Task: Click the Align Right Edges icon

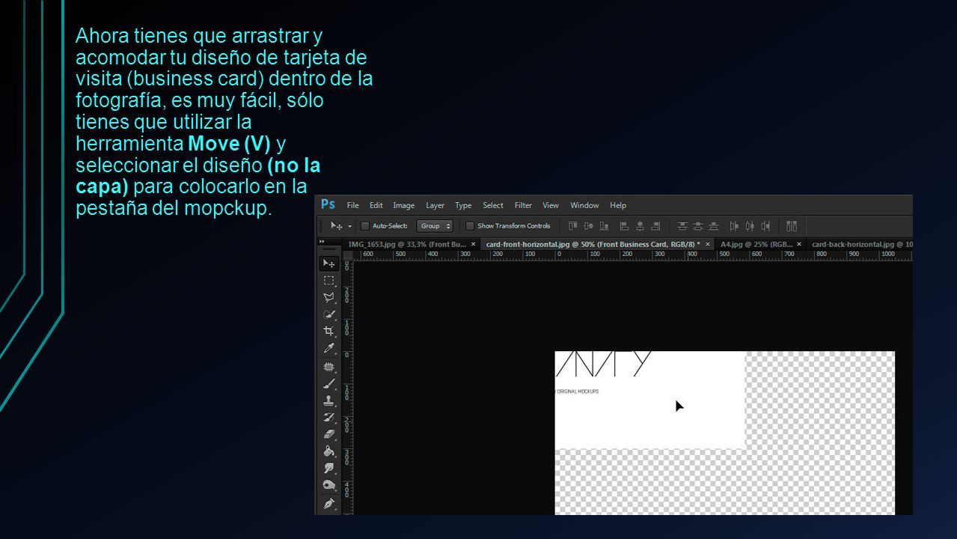Action: tap(655, 225)
